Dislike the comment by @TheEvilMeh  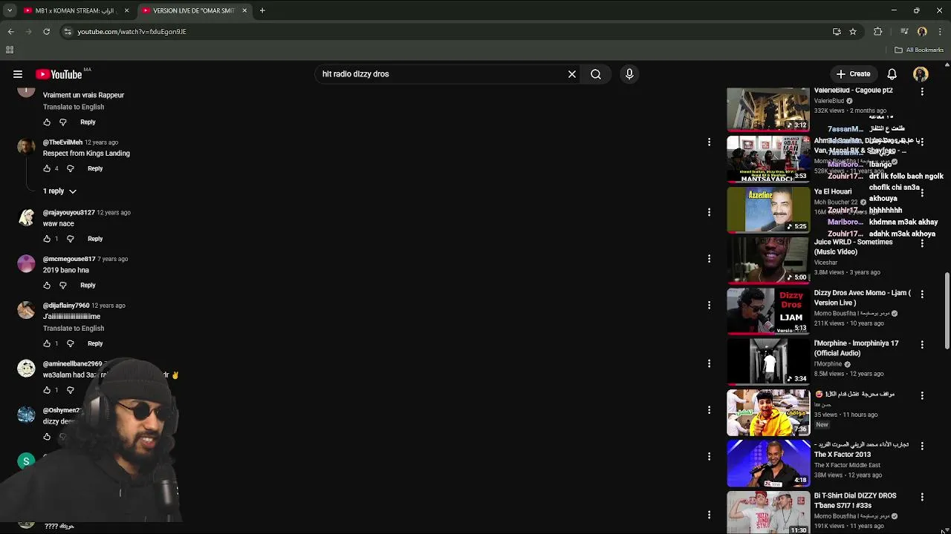(71, 168)
